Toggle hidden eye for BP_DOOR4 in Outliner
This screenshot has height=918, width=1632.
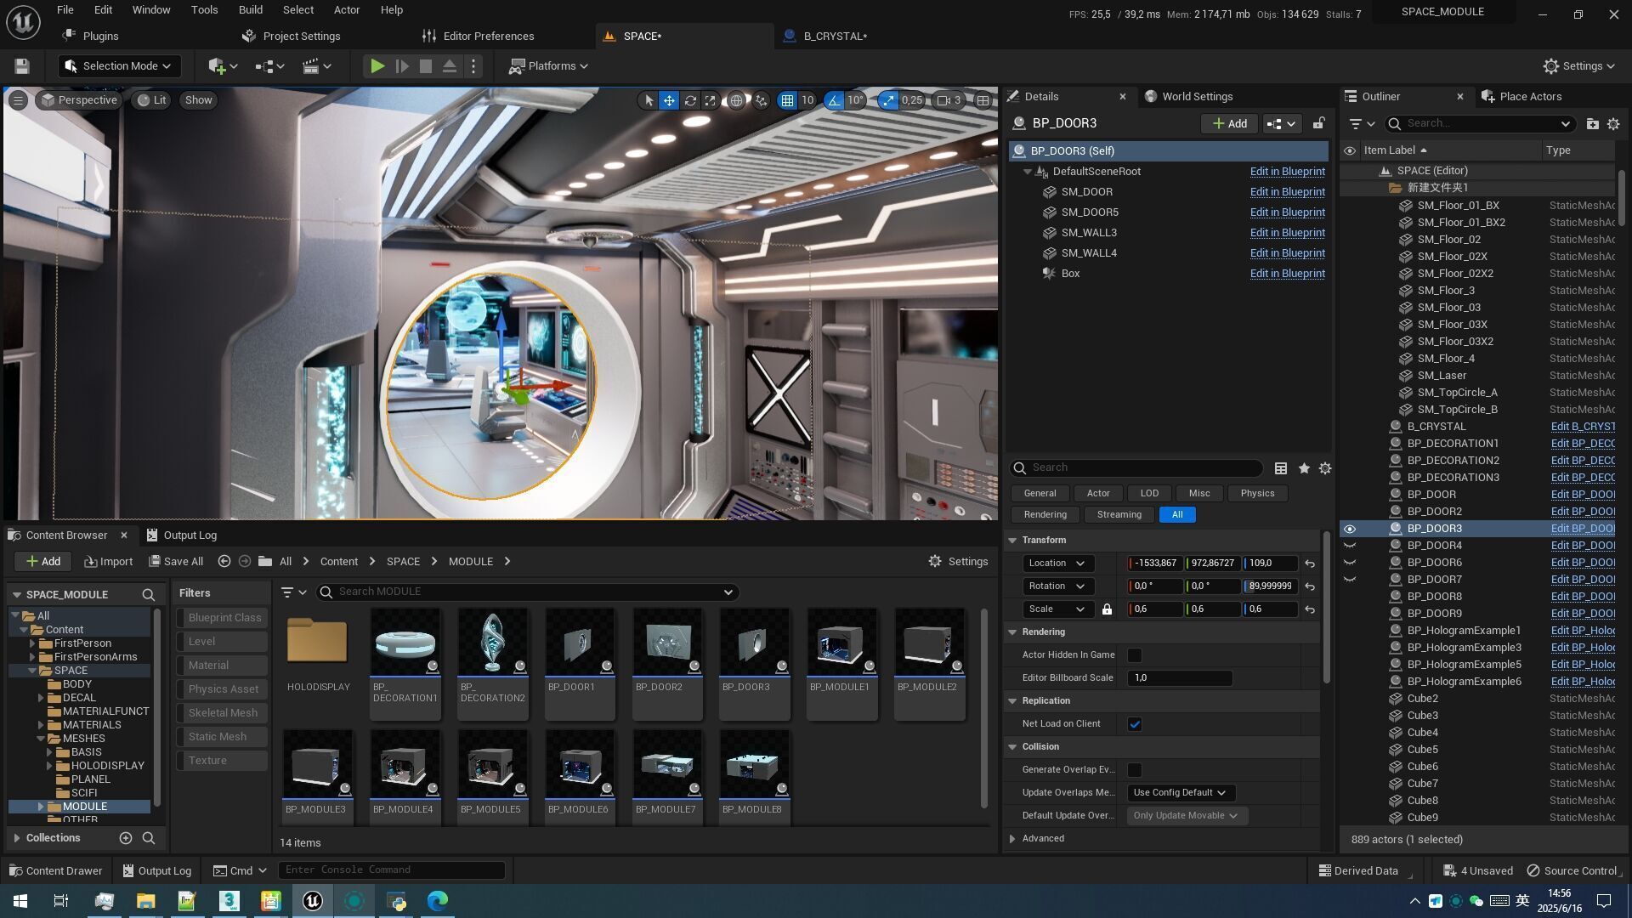coord(1350,546)
